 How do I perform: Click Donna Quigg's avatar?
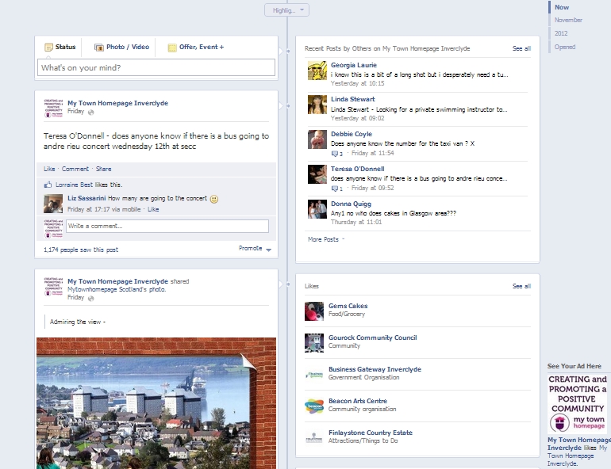pyautogui.click(x=317, y=209)
